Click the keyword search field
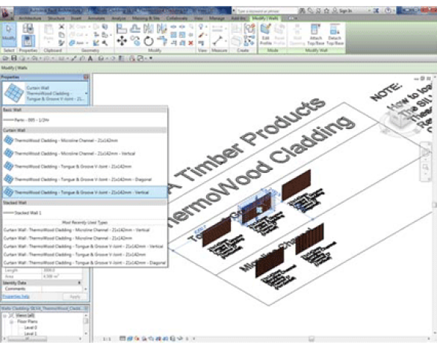 click(267, 11)
